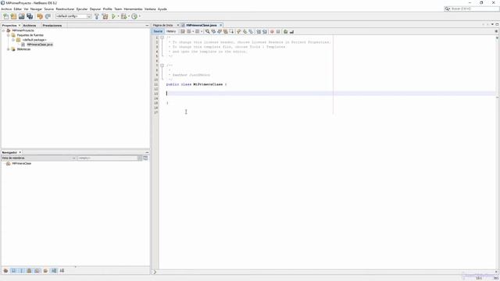Close the MiPrimeraClase.java editor tab
Viewport: 500px width, 281px height.
pyautogui.click(x=220, y=25)
